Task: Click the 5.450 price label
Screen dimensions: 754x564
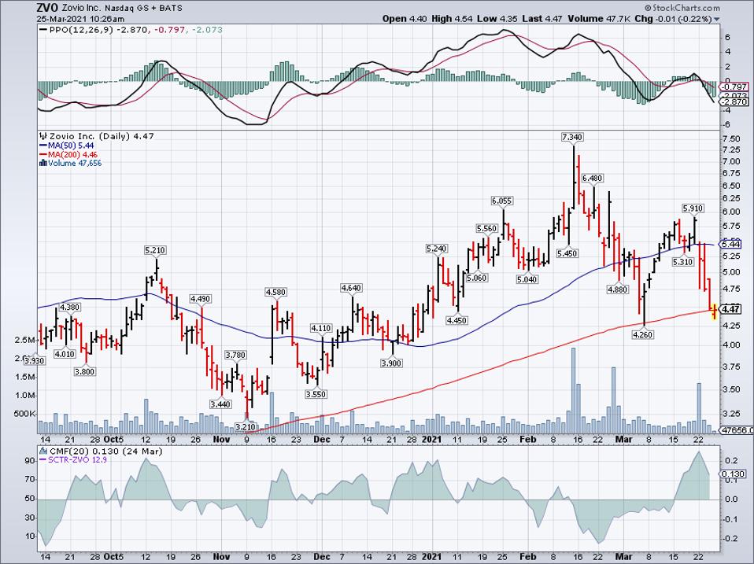Action: pos(567,253)
